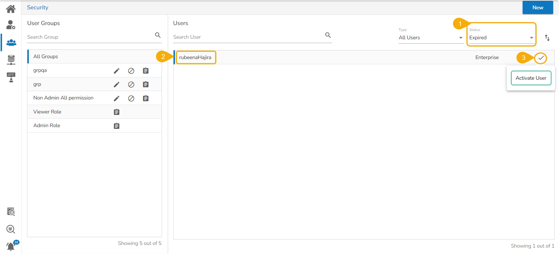This screenshot has height=254, width=559.
Task: Open the data server sidebar icon
Action: pyautogui.click(x=11, y=60)
